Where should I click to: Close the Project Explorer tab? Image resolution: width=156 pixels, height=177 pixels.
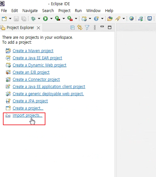pyautogui.click(x=38, y=28)
